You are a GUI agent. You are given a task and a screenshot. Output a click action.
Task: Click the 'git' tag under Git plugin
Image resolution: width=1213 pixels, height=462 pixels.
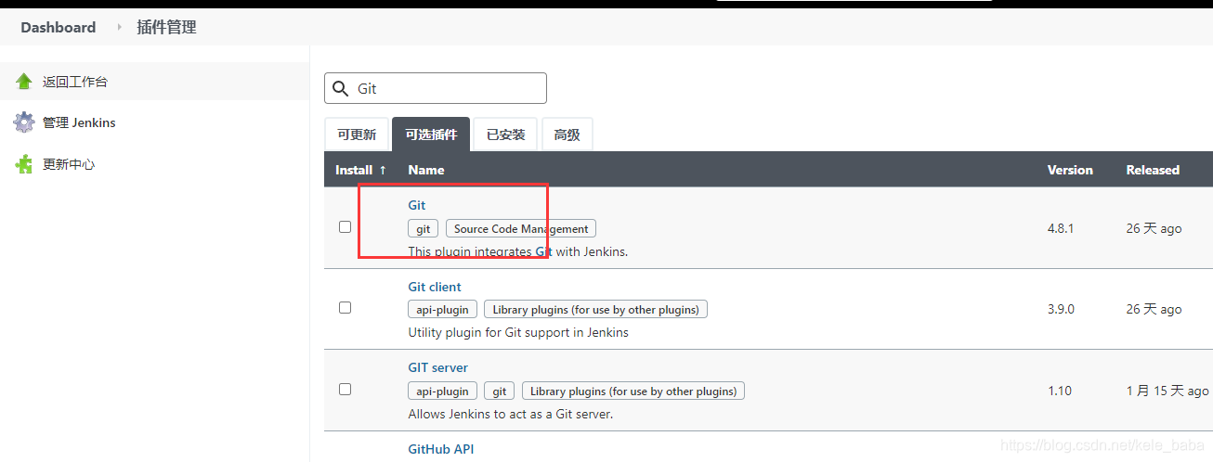[423, 228]
